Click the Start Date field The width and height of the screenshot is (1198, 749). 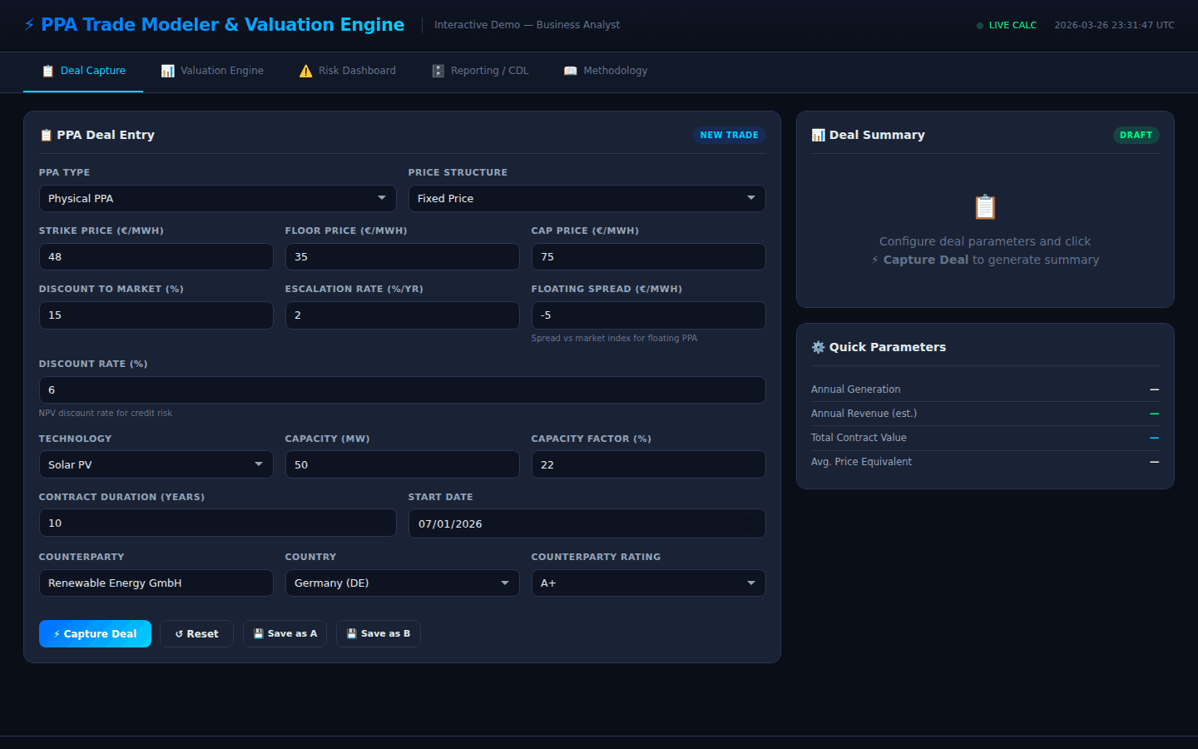pos(587,523)
